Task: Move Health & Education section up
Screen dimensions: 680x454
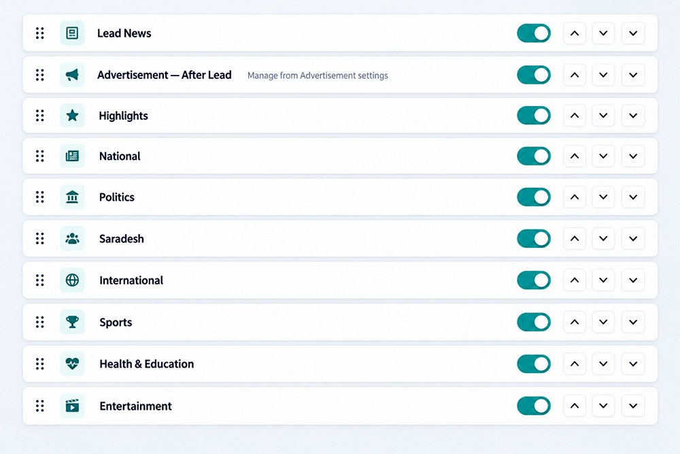Action: click(x=575, y=363)
